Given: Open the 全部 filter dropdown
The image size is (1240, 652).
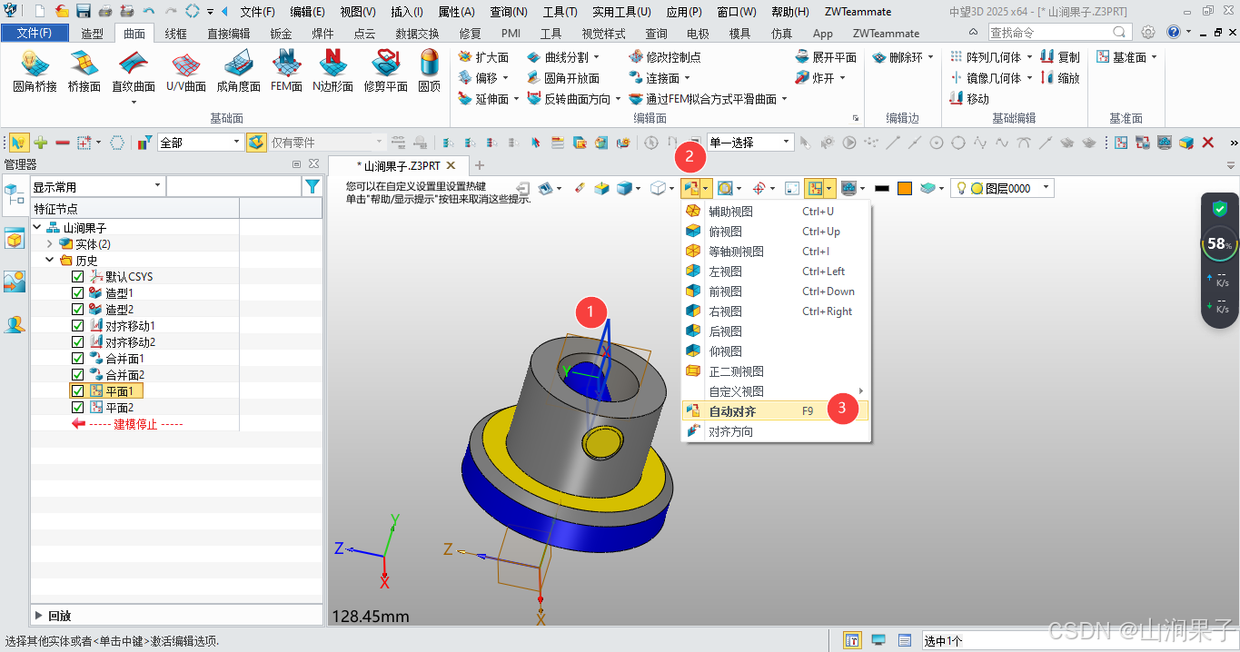Looking at the screenshot, I should 200,143.
